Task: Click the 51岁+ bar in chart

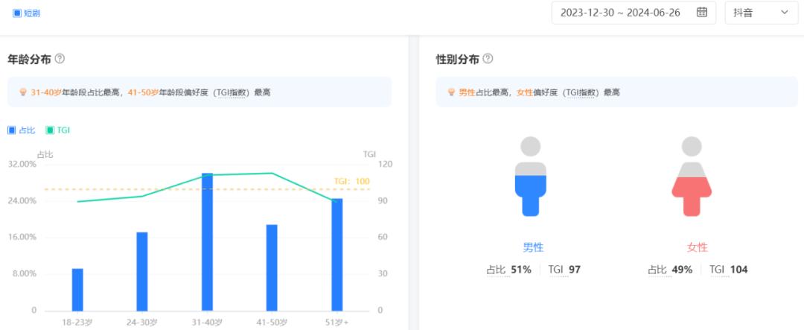Action: point(337,255)
